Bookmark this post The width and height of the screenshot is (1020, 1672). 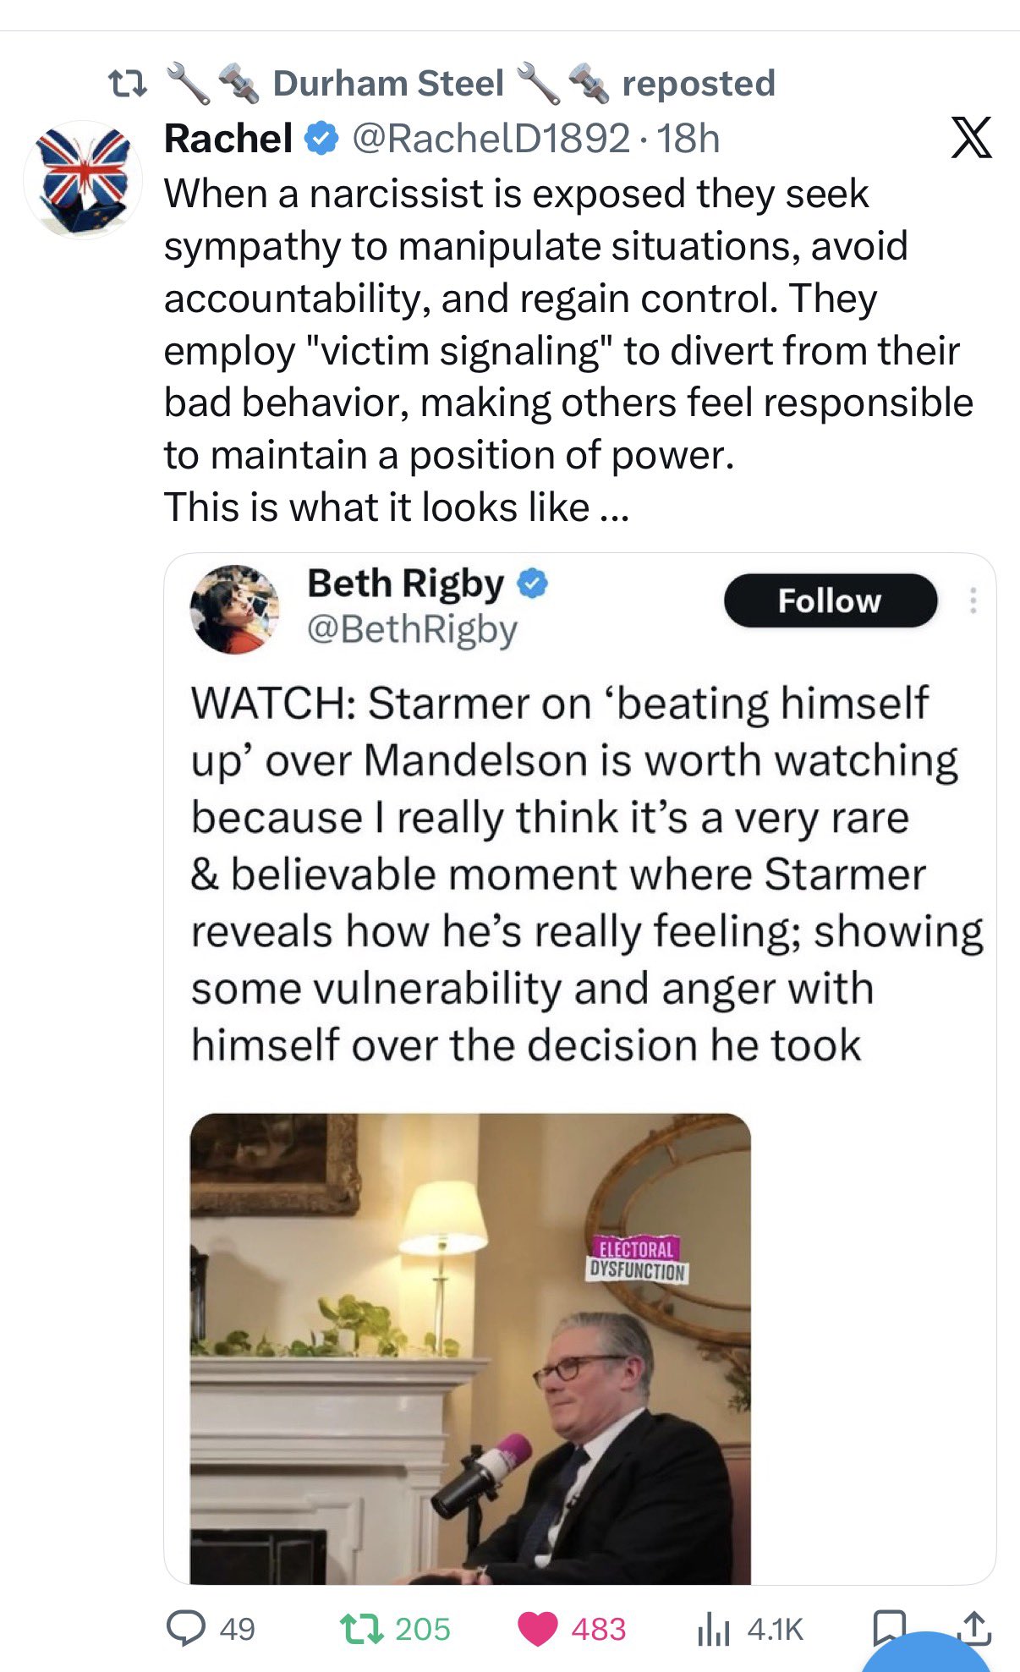(x=888, y=1625)
